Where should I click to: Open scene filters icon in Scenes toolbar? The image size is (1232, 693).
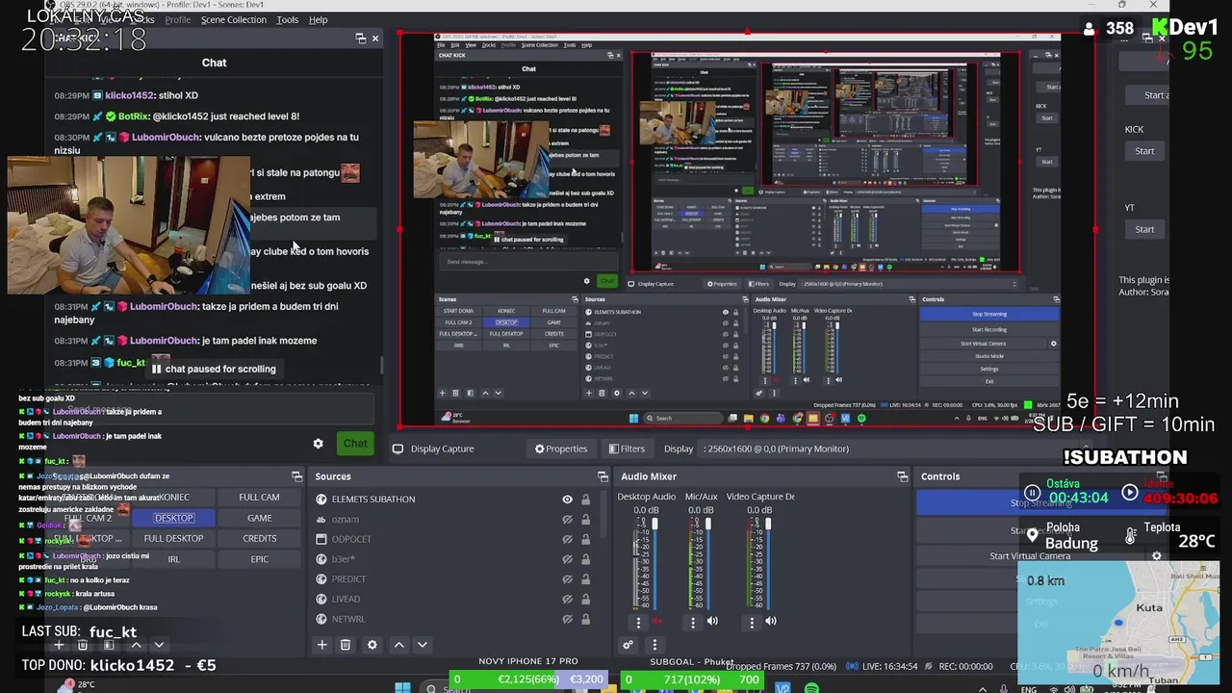[x=109, y=645]
